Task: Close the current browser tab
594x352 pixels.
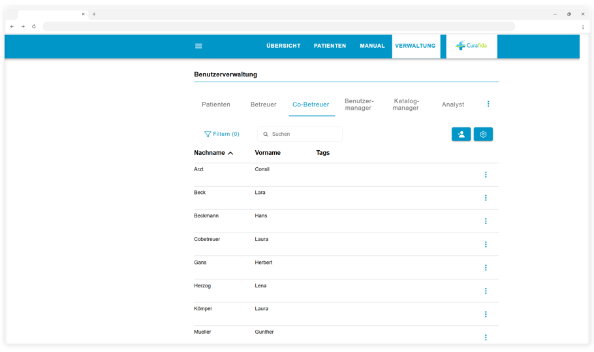Action: click(x=84, y=14)
